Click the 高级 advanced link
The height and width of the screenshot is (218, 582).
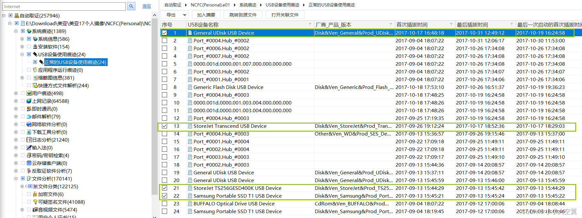[147, 6]
